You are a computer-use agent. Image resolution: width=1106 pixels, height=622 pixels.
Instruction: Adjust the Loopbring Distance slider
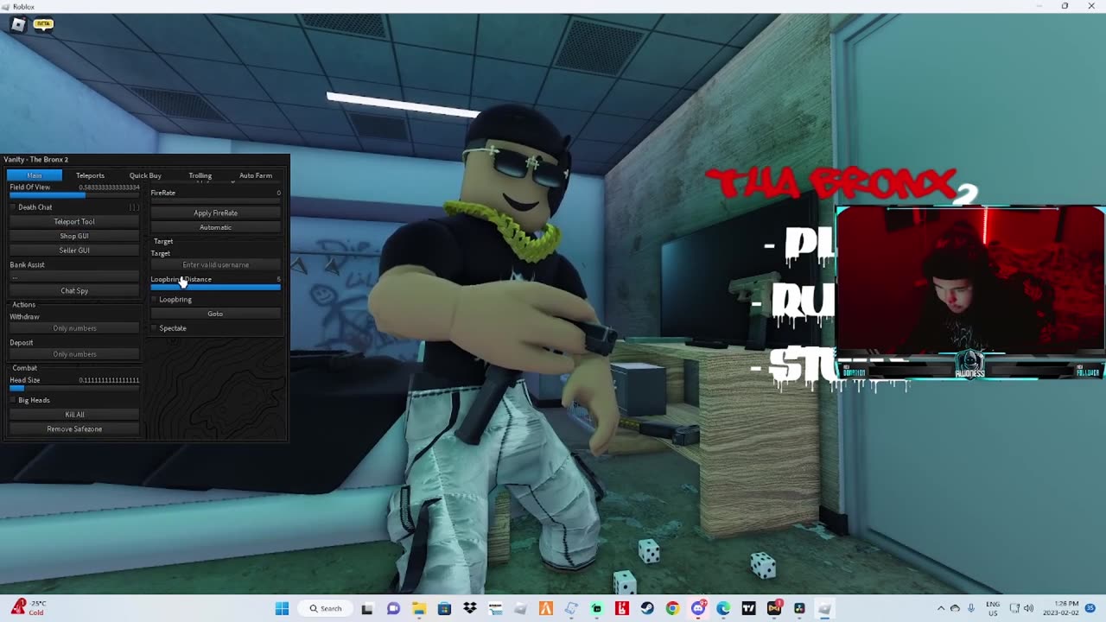tap(216, 287)
